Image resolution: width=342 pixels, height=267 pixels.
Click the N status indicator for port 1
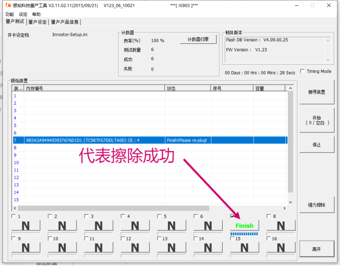click(26, 225)
